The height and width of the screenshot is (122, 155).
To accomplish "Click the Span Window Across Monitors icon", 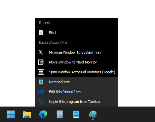I will [x=41, y=72].
